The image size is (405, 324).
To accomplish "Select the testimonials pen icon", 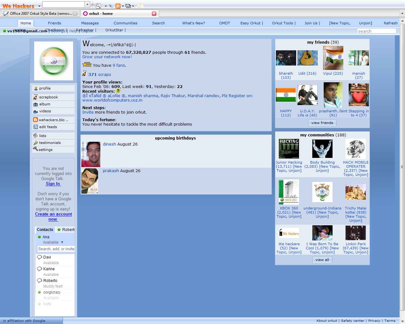I will click(x=36, y=143).
